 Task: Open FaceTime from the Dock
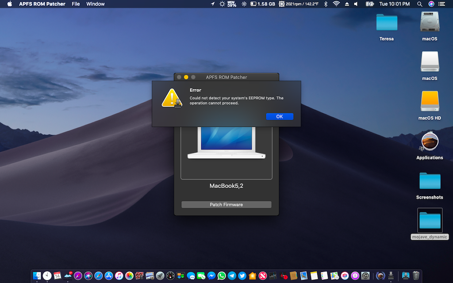coord(201,276)
